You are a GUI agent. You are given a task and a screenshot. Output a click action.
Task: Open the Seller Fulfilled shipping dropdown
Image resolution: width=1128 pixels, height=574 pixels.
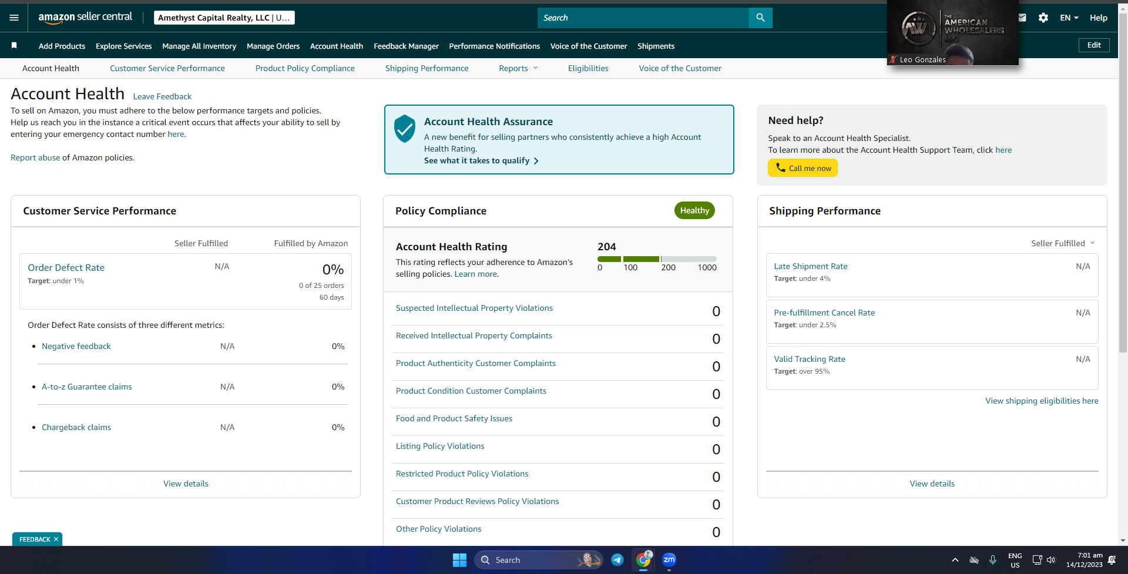pos(1063,243)
